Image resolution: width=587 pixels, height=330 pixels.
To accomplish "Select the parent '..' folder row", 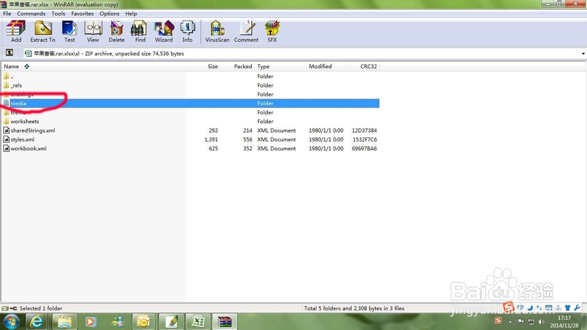I will (x=191, y=76).
